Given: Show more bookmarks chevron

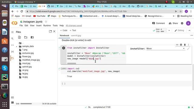Looking at the screenshot, I should point(174,16).
